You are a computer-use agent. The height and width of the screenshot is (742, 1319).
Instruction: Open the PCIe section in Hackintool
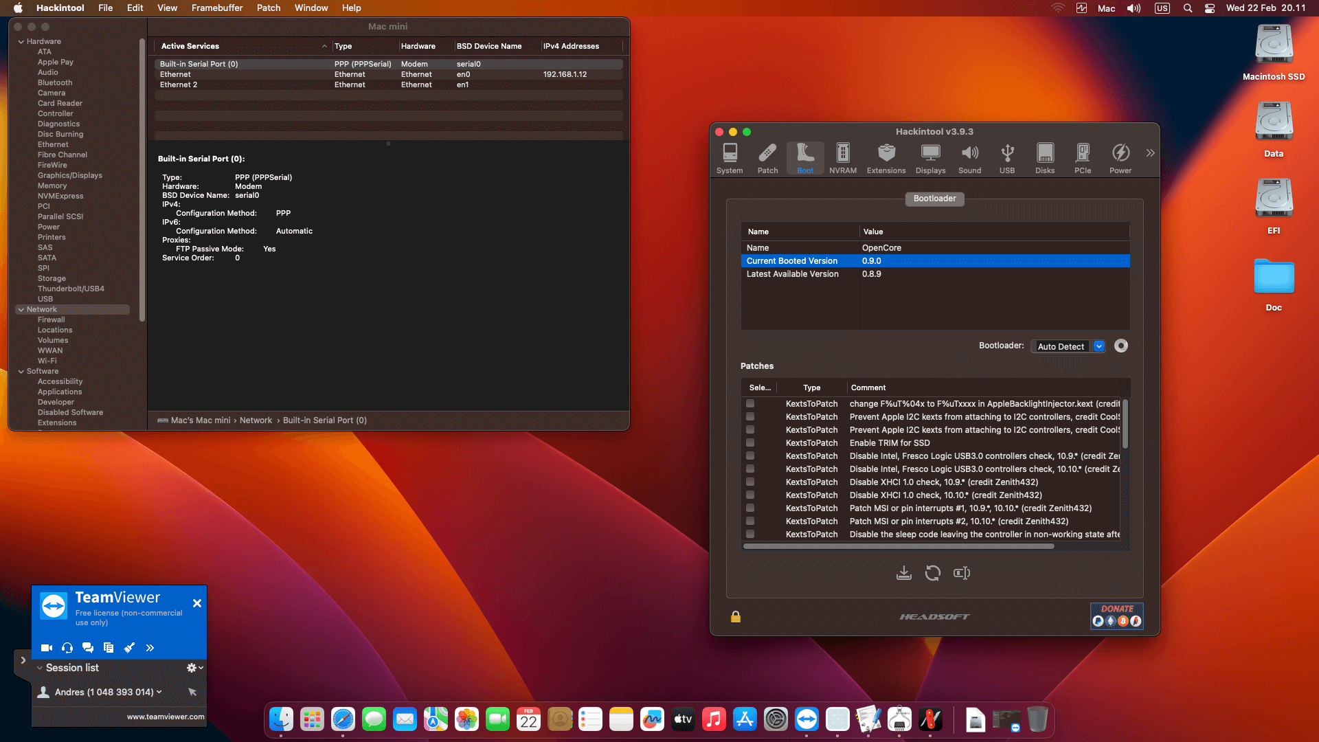coord(1083,159)
